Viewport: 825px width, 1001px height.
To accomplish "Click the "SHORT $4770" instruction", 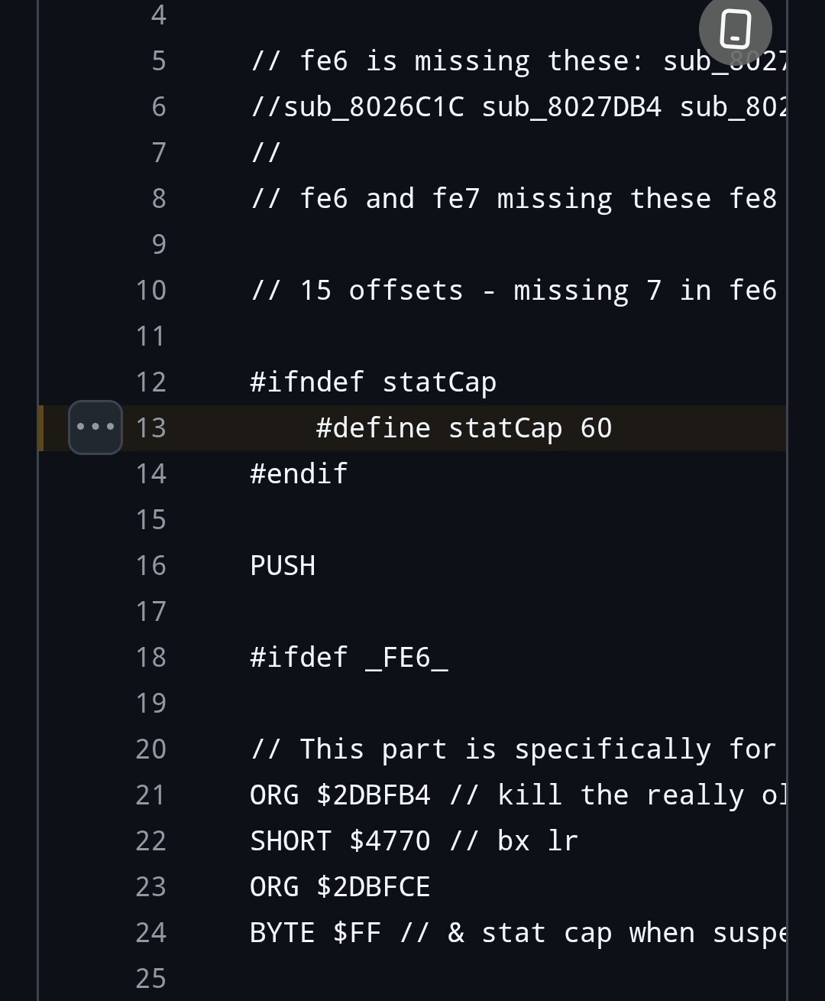I will pyautogui.click(x=340, y=840).
